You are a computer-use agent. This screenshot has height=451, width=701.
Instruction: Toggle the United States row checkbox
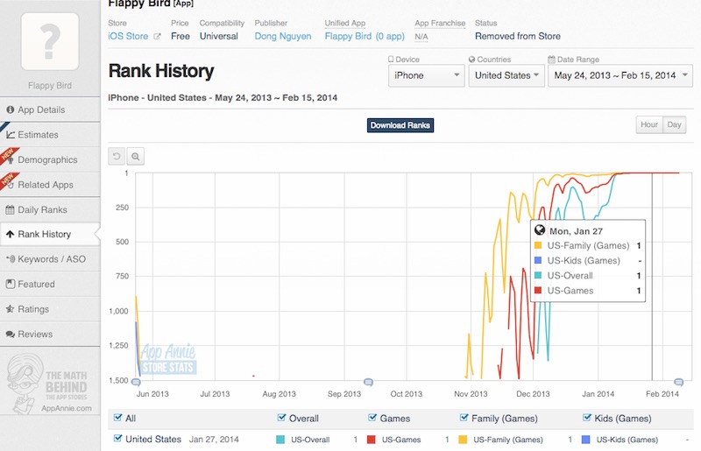point(117,438)
